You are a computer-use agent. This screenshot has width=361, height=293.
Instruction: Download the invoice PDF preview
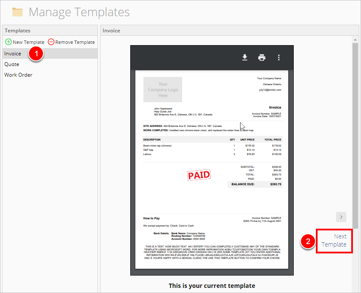245,57
